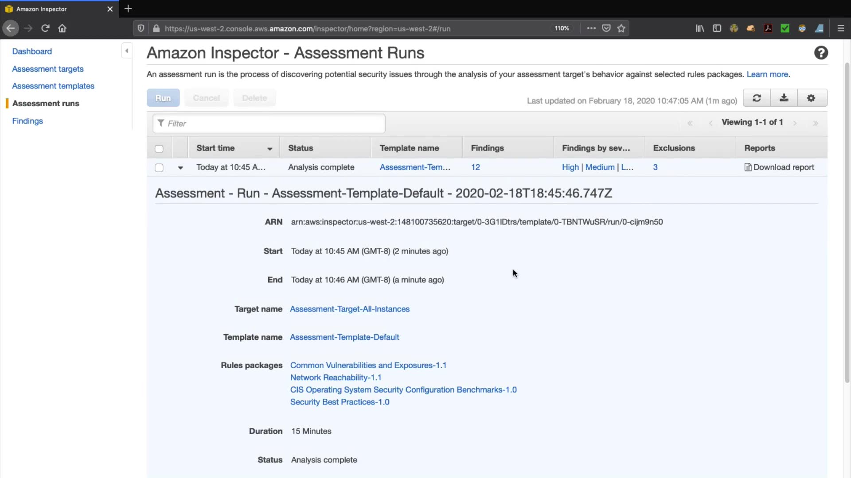Image resolution: width=851 pixels, height=478 pixels.
Task: Click the page vertical scrollbar
Action: click(847, 221)
